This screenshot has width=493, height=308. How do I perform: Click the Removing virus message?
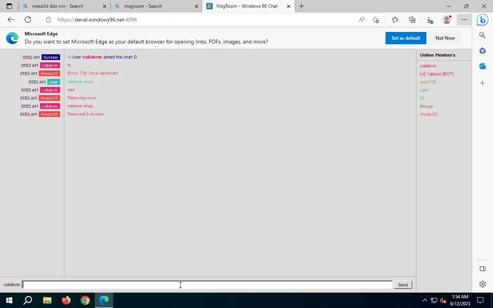tap(82, 98)
